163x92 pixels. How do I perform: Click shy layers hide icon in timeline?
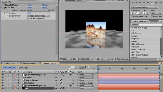tap(80, 67)
